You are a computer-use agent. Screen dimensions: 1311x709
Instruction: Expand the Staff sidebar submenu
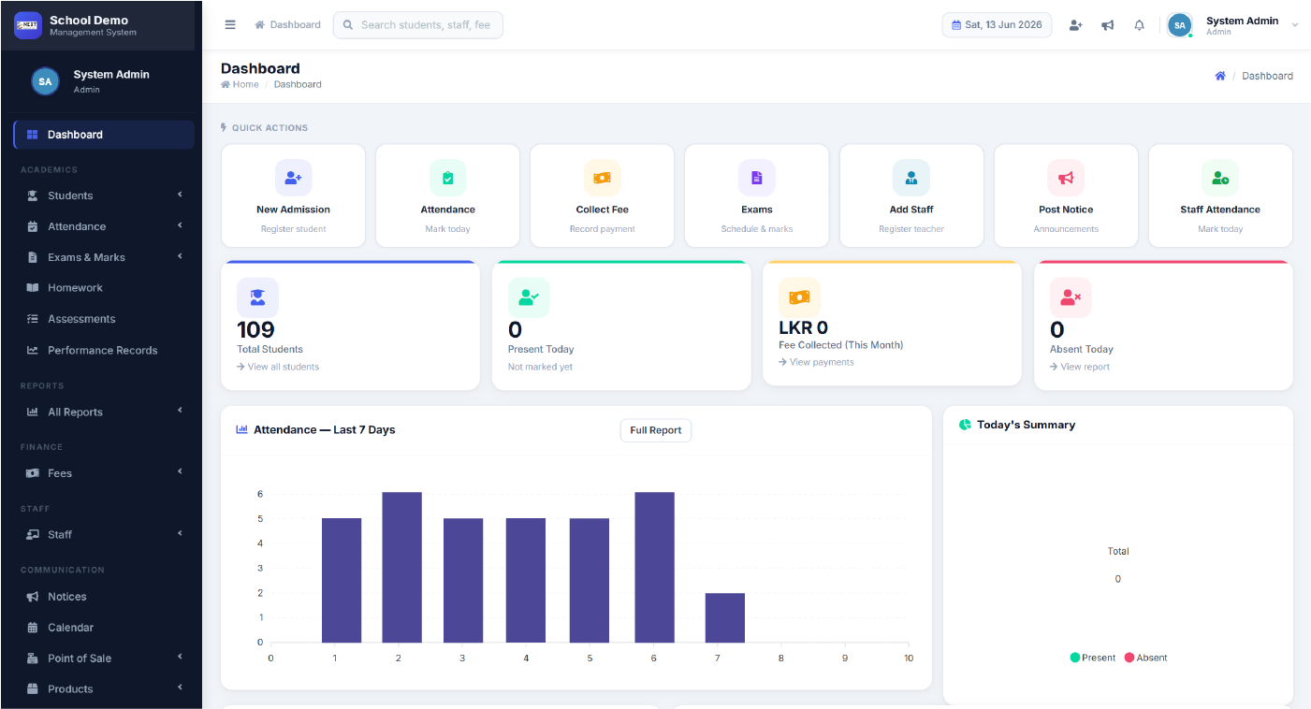[x=104, y=534]
